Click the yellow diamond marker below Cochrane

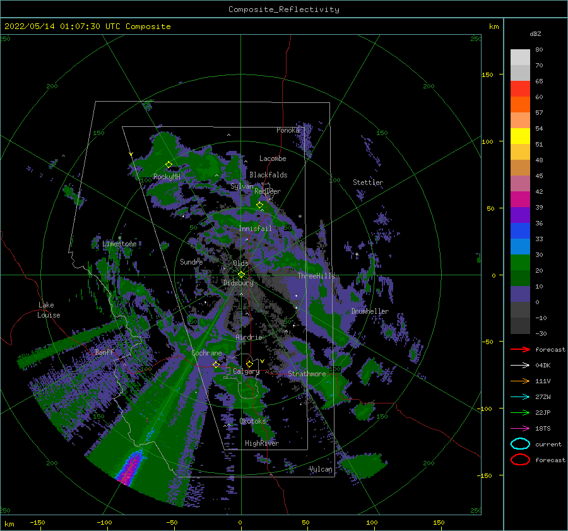[x=216, y=364]
